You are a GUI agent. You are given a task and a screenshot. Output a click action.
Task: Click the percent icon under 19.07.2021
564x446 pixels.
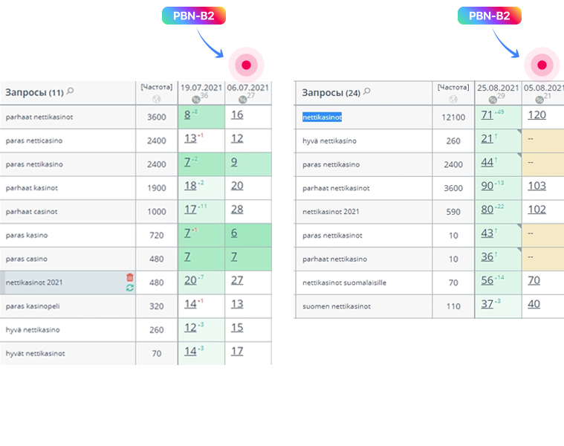click(x=195, y=99)
